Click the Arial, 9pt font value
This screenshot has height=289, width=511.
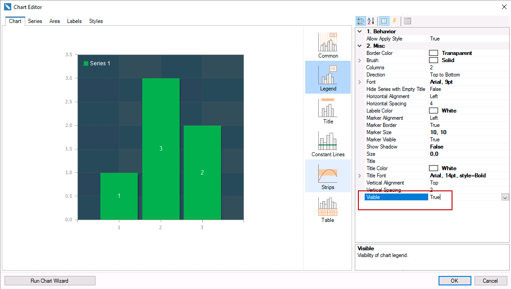[x=441, y=82]
